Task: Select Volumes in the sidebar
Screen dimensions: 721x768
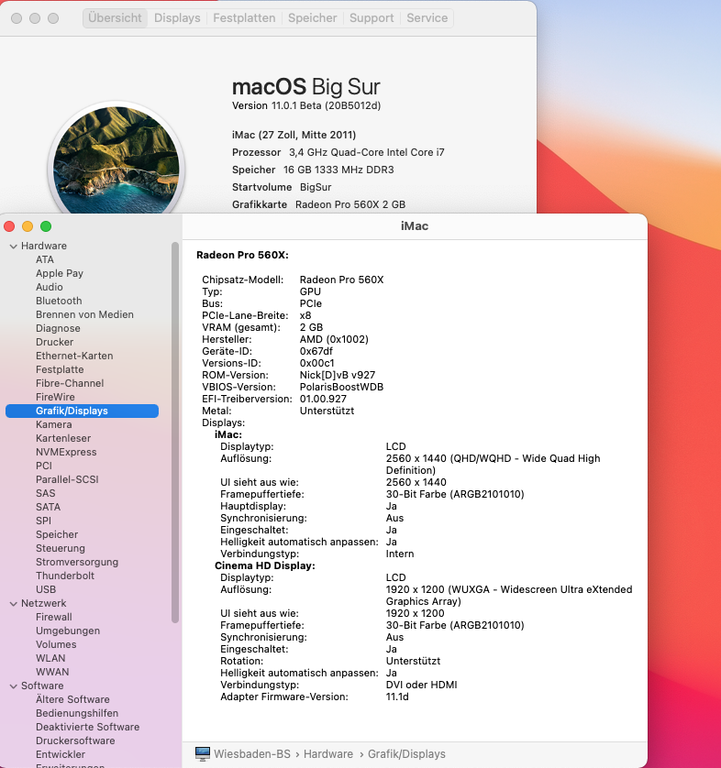Action: coord(56,644)
